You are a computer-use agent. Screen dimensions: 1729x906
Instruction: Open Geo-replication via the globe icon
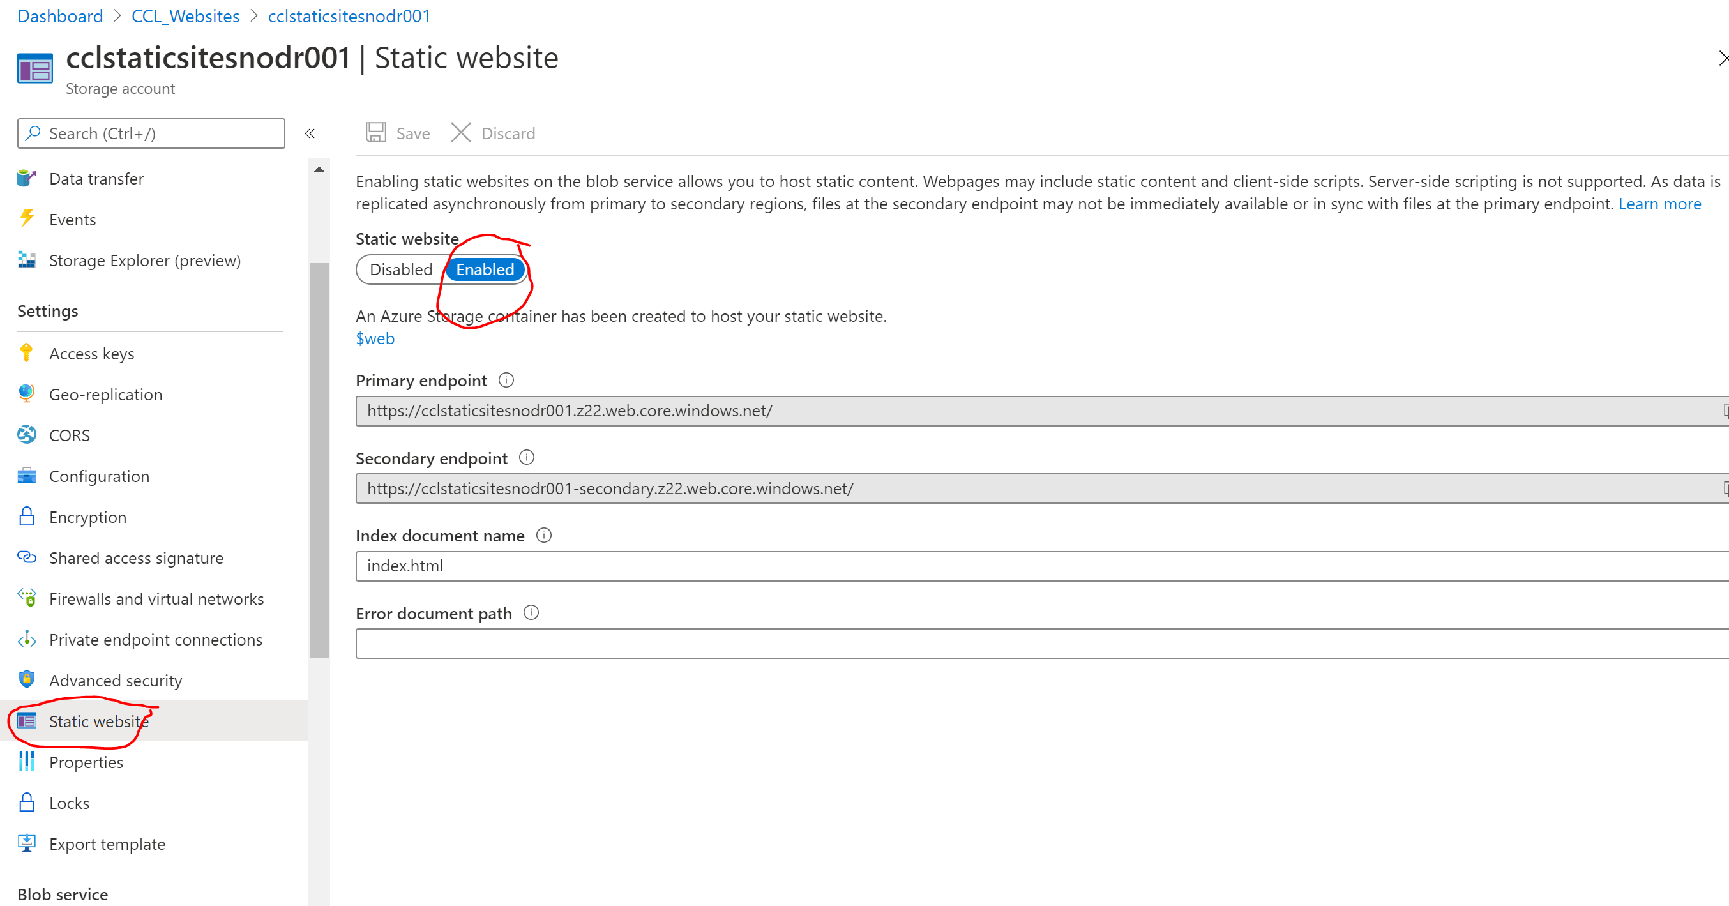click(x=26, y=394)
